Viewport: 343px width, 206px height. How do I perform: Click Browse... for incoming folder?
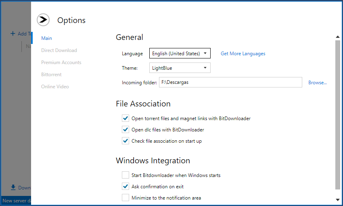click(x=318, y=83)
